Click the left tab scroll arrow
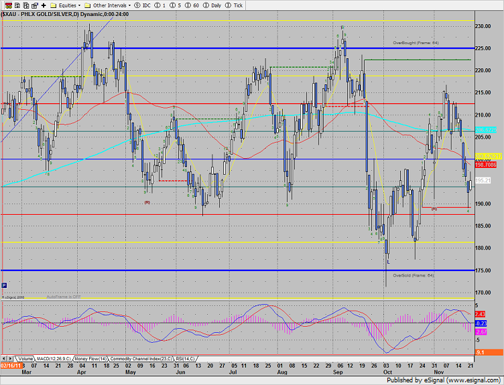Screen dimensions: 504x385 pyautogui.click(x=4, y=359)
